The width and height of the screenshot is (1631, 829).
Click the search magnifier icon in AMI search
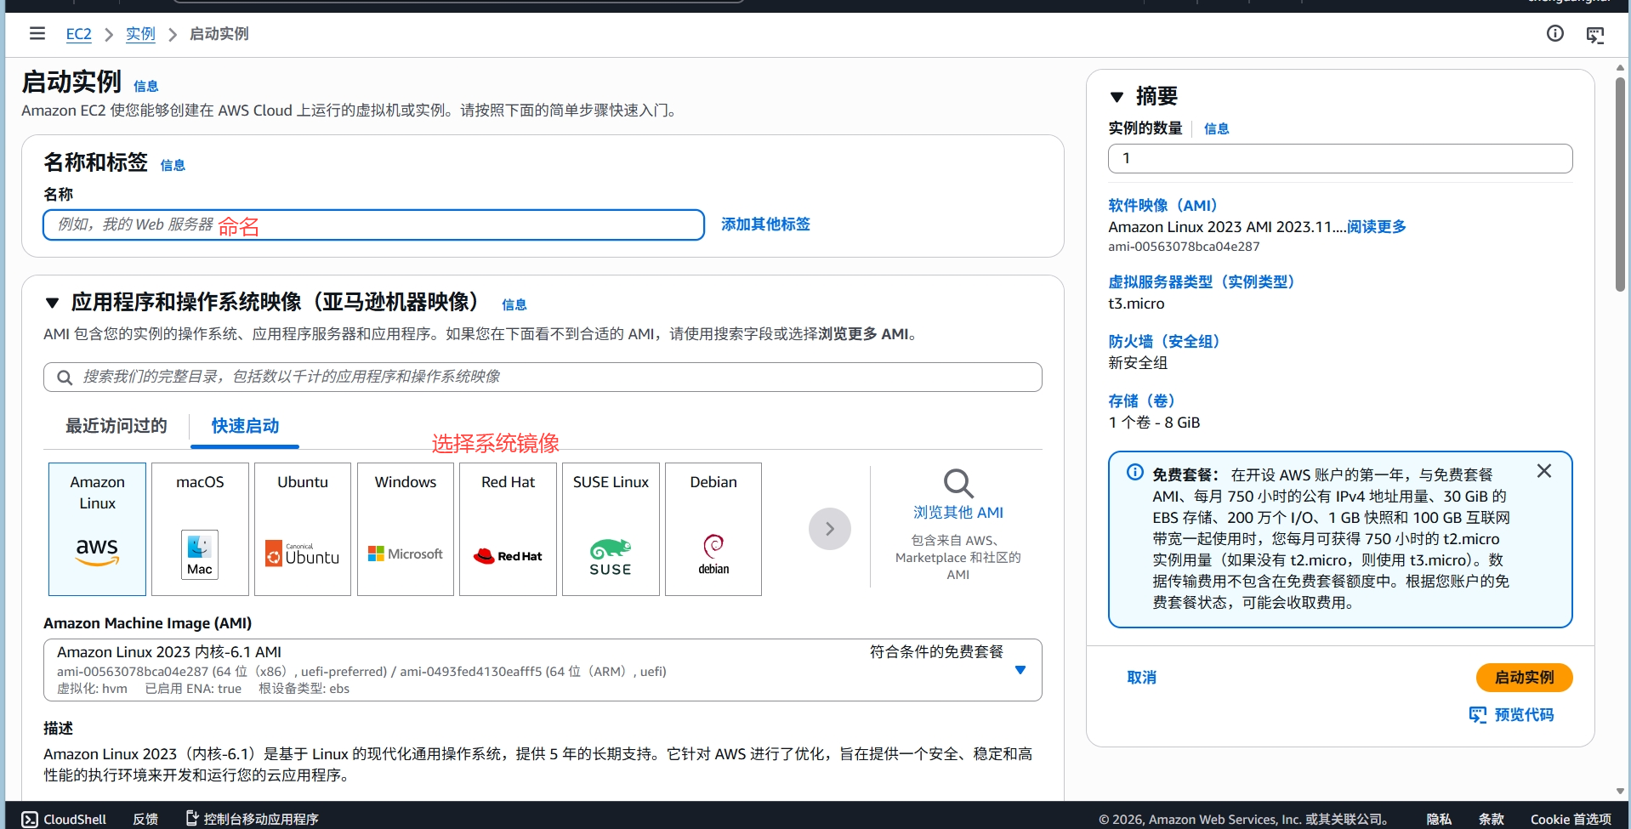(65, 378)
